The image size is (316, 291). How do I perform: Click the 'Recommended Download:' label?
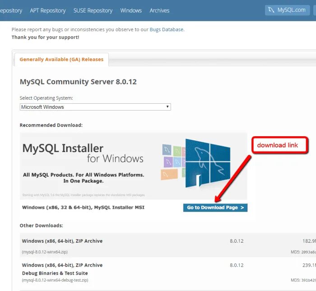point(51,125)
